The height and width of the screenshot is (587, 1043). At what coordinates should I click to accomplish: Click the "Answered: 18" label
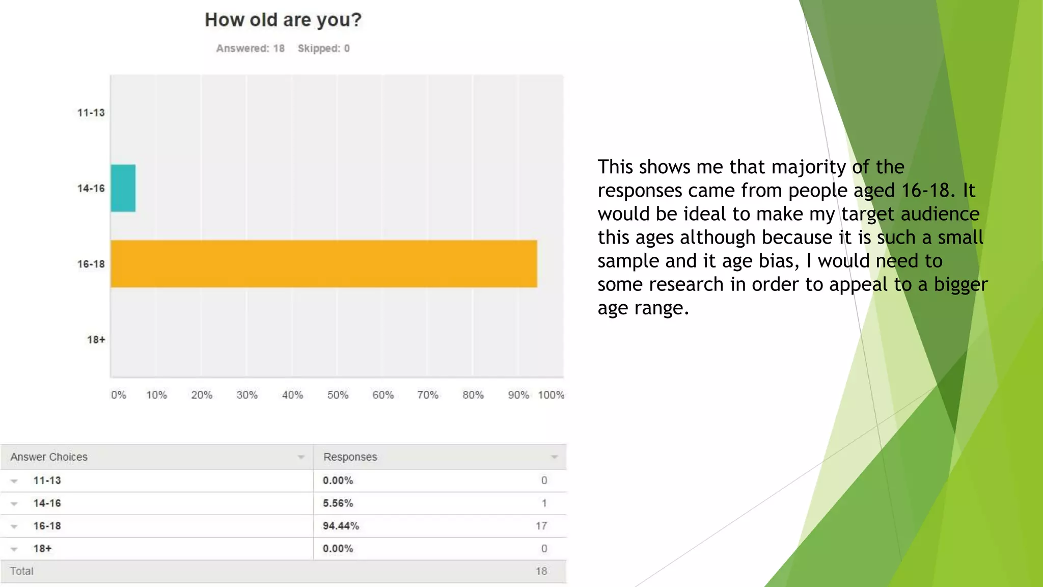[x=250, y=48]
